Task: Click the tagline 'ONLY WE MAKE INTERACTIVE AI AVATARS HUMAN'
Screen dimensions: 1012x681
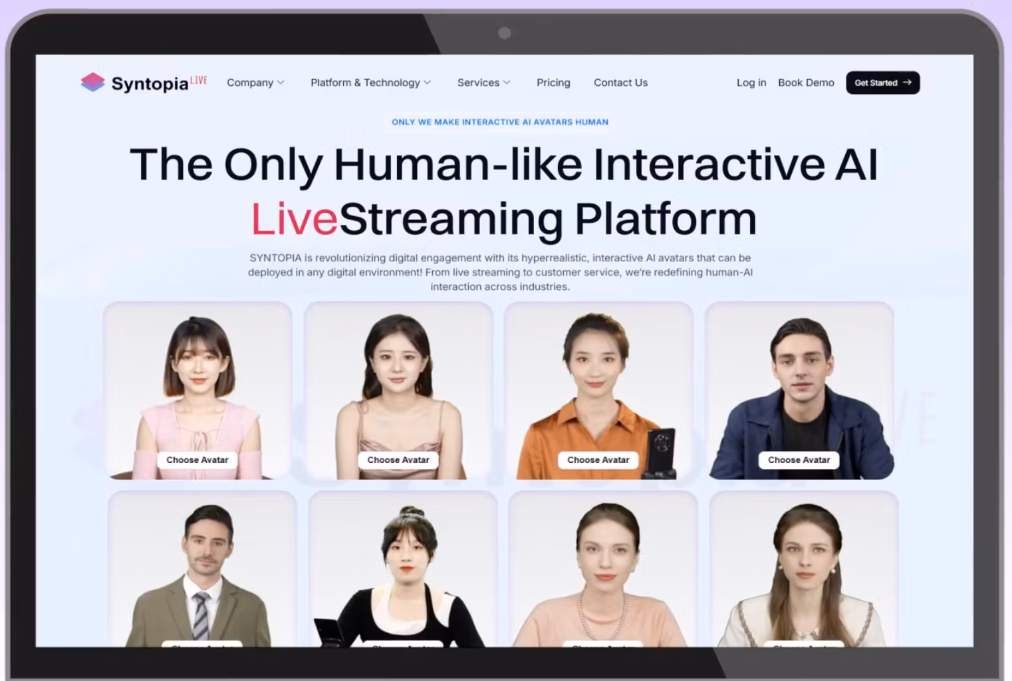Action: click(x=499, y=122)
